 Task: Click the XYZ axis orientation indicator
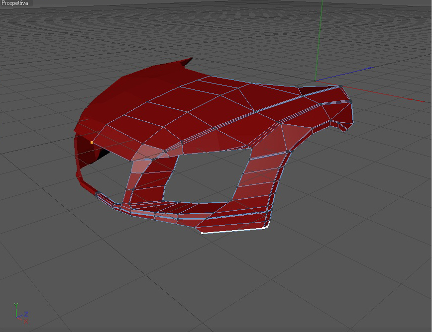point(21,314)
